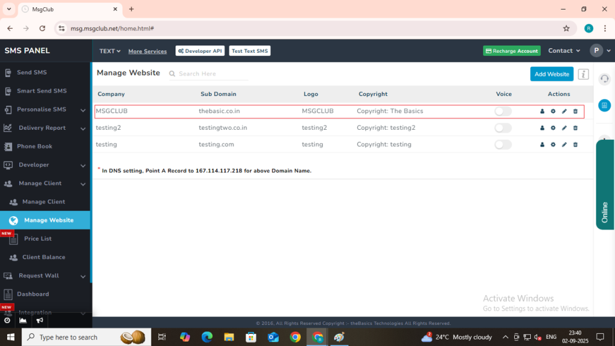Open the profile P dropdown

[x=600, y=50]
